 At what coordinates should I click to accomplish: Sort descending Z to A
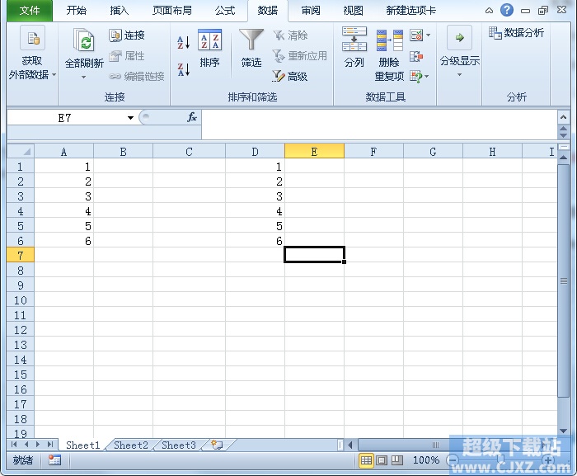point(183,69)
